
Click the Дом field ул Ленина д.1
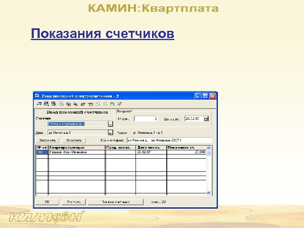pyautogui.click(x=78, y=133)
